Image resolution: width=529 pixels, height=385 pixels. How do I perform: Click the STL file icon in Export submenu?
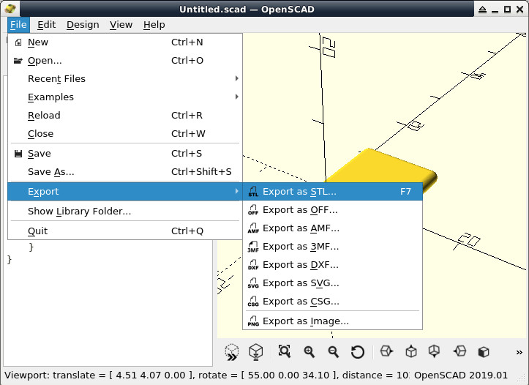253,192
